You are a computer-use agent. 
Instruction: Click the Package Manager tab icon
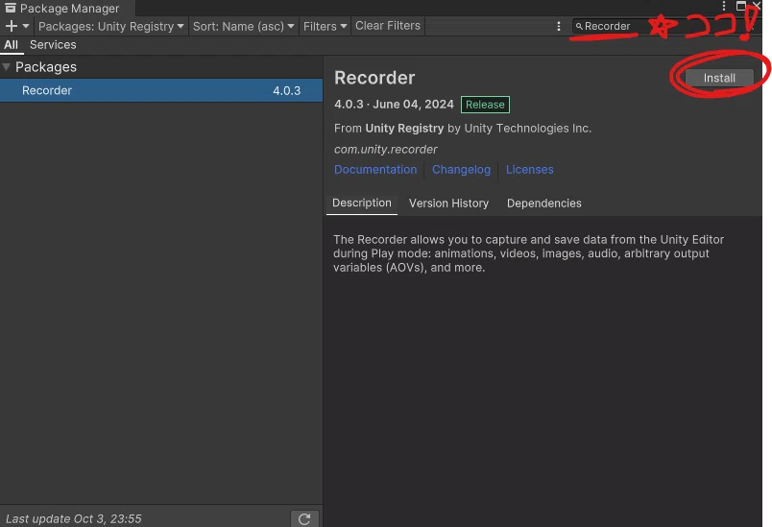(11, 8)
